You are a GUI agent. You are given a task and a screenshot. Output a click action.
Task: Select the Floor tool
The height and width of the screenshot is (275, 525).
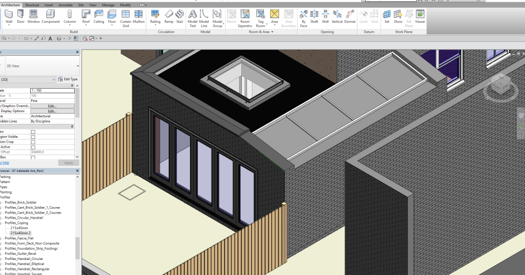coord(112,17)
